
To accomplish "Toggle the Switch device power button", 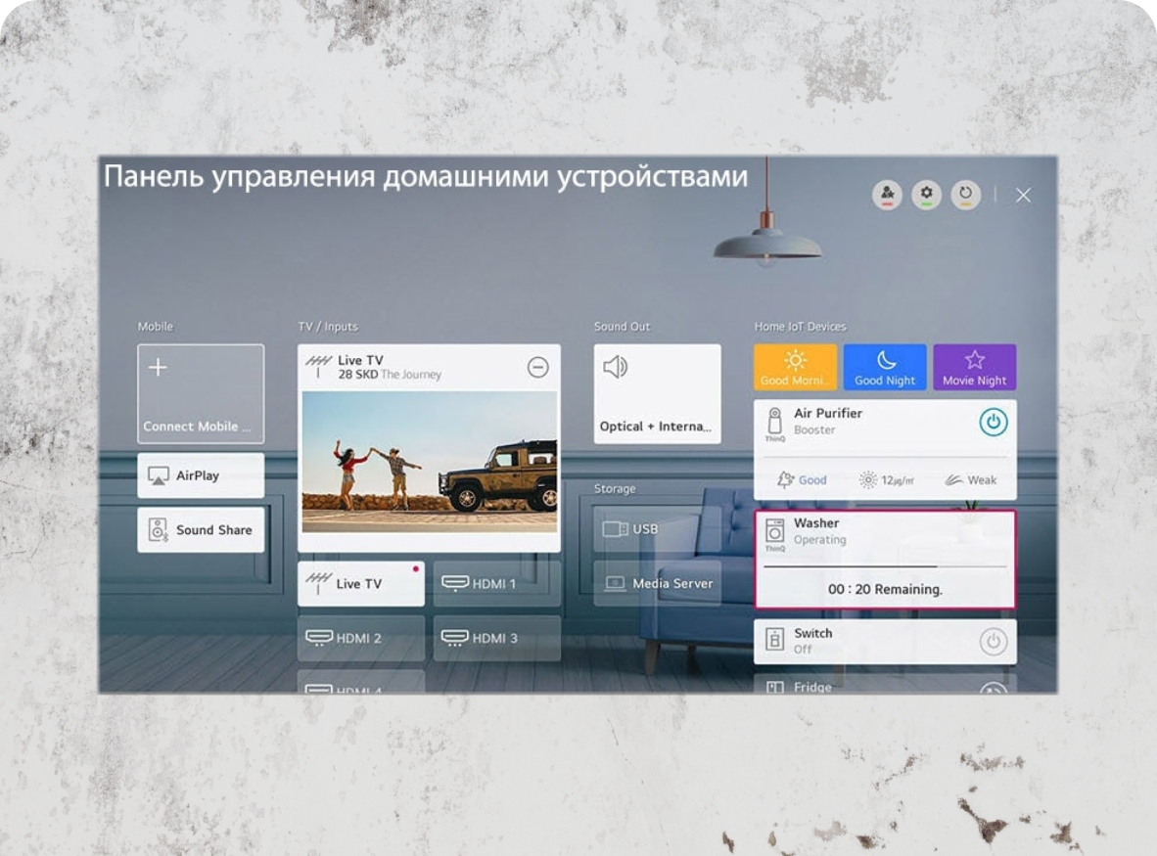I will 994,642.
